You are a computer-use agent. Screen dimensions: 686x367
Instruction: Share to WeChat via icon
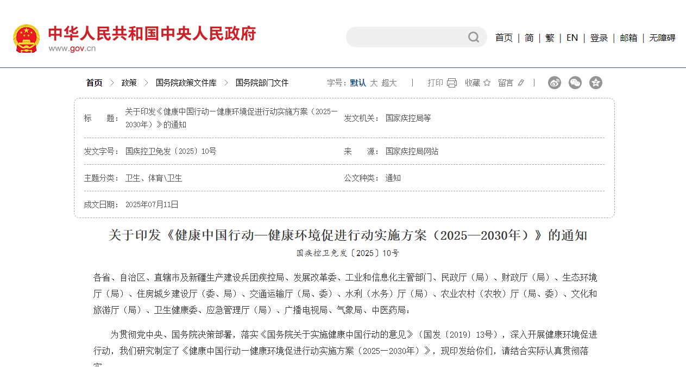click(x=575, y=83)
